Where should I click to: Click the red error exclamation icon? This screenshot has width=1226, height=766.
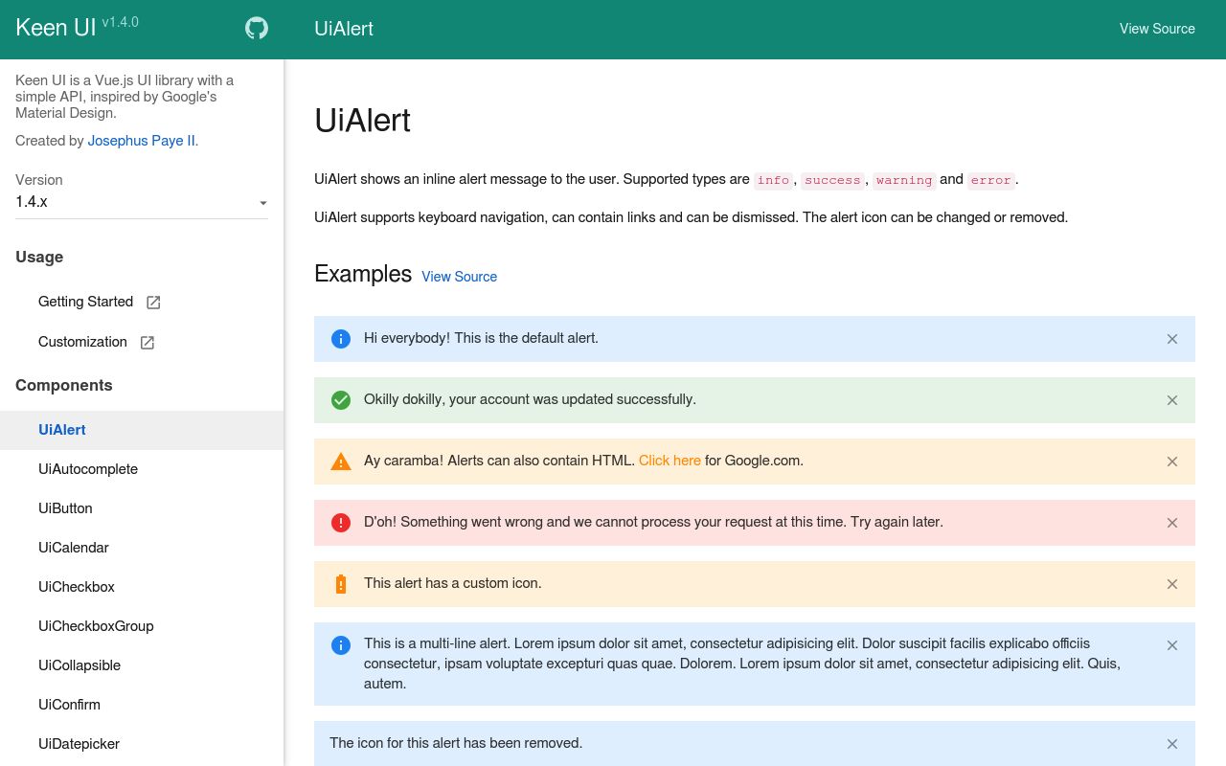tap(341, 523)
